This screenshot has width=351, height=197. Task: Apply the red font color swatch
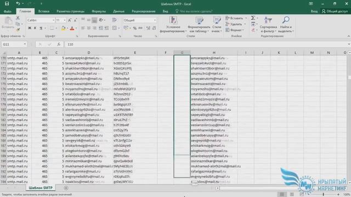pyautogui.click(x=72, y=28)
